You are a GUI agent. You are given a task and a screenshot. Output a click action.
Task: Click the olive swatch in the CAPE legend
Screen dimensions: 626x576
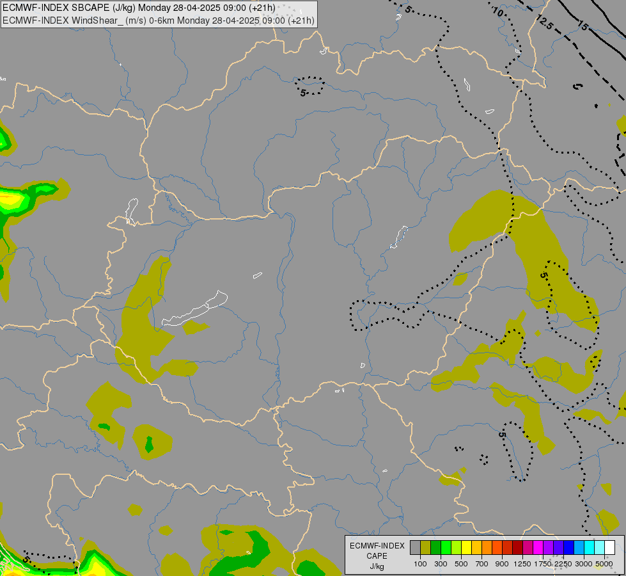(x=426, y=547)
